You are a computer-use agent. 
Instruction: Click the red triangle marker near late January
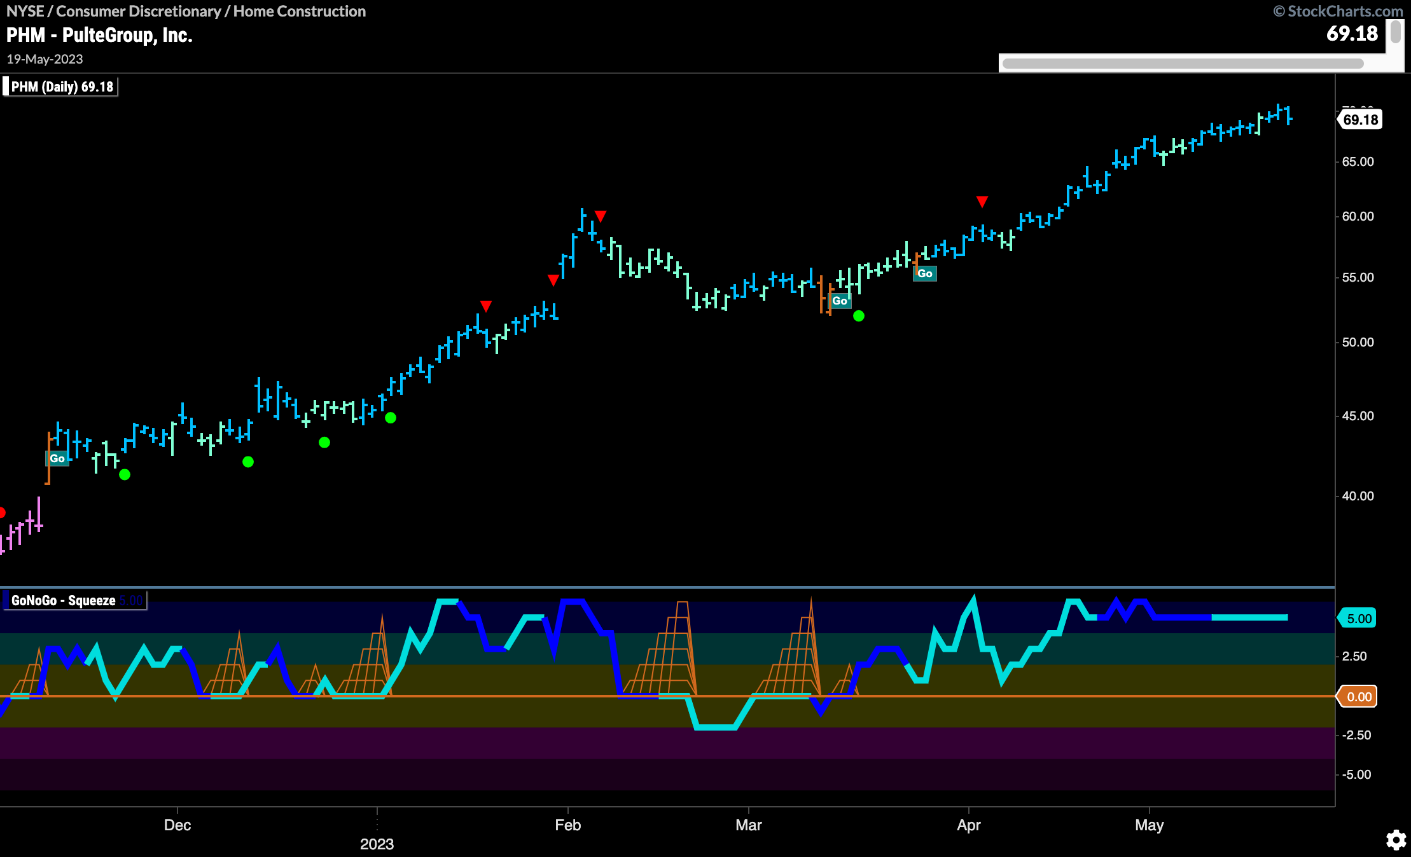(553, 280)
